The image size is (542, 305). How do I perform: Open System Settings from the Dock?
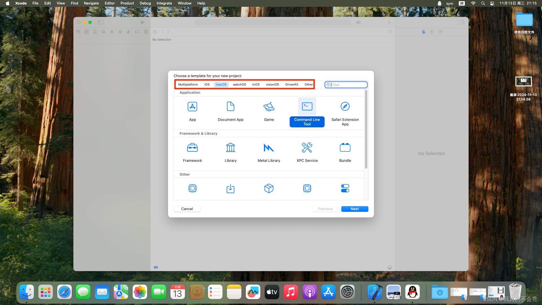pos(347,292)
